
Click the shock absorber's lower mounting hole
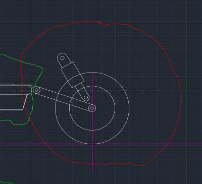(x=86, y=97)
